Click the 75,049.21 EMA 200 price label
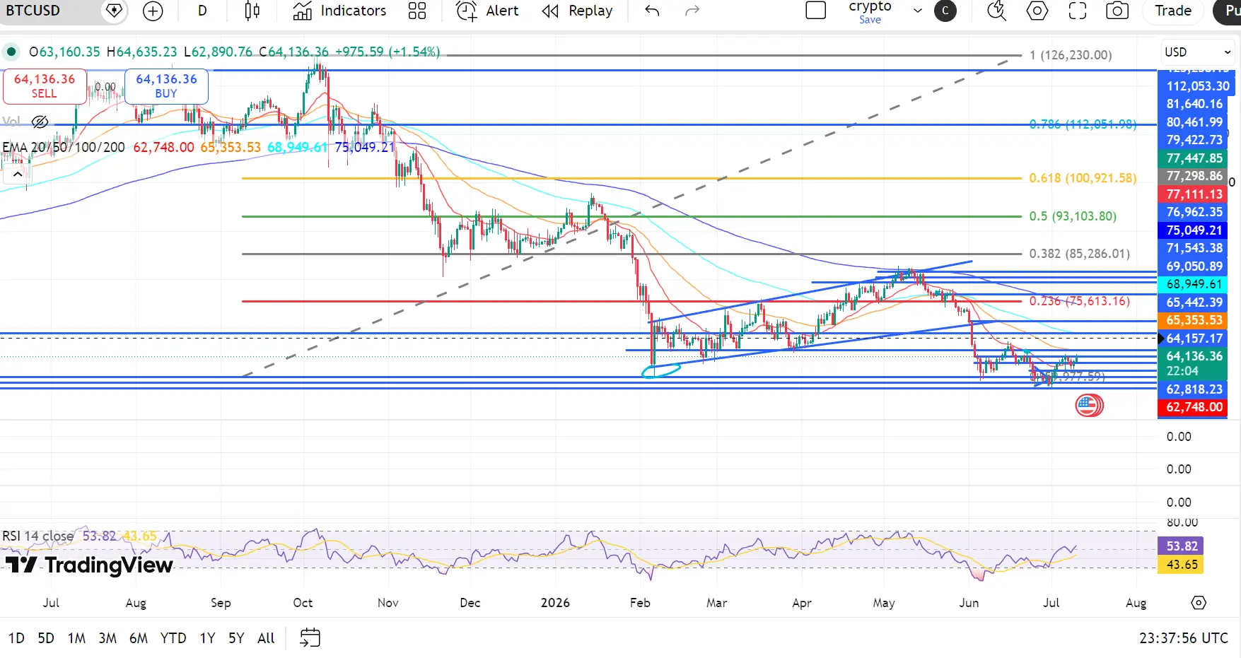 point(1194,230)
